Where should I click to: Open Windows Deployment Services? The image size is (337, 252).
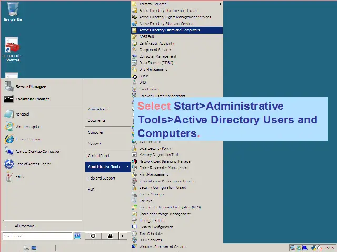[x=177, y=247]
